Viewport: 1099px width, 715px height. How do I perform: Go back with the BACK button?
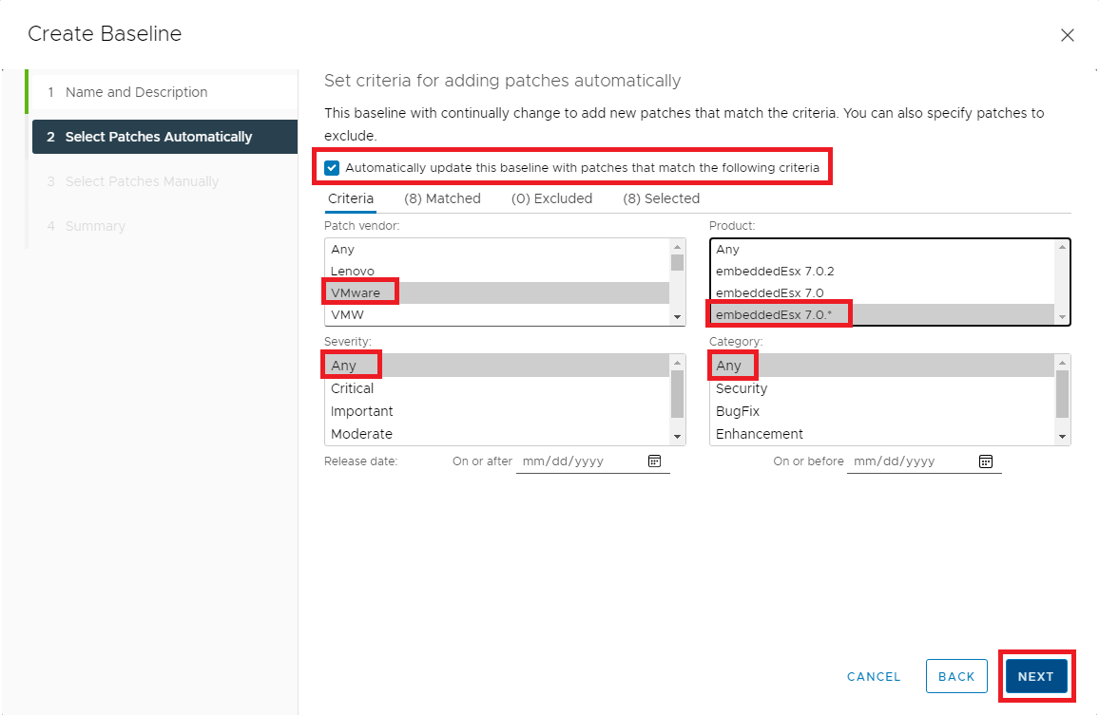click(955, 676)
